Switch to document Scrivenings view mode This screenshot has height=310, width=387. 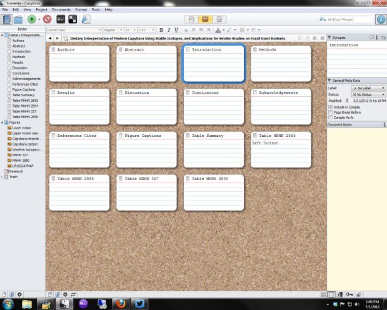[191, 19]
